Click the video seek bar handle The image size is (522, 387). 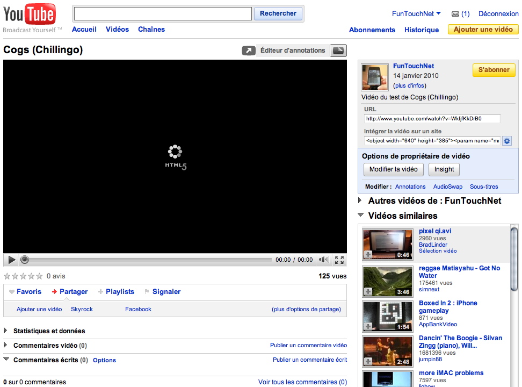click(x=25, y=260)
